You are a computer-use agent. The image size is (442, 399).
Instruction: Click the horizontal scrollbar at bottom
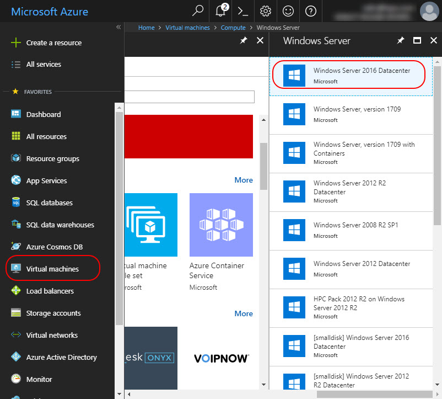(x=374, y=394)
